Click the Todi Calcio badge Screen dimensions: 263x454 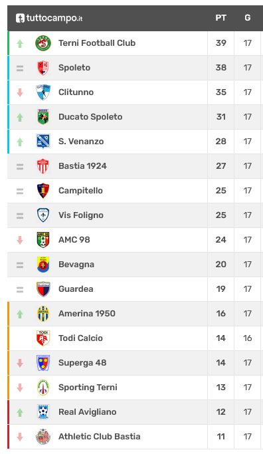(x=43, y=338)
